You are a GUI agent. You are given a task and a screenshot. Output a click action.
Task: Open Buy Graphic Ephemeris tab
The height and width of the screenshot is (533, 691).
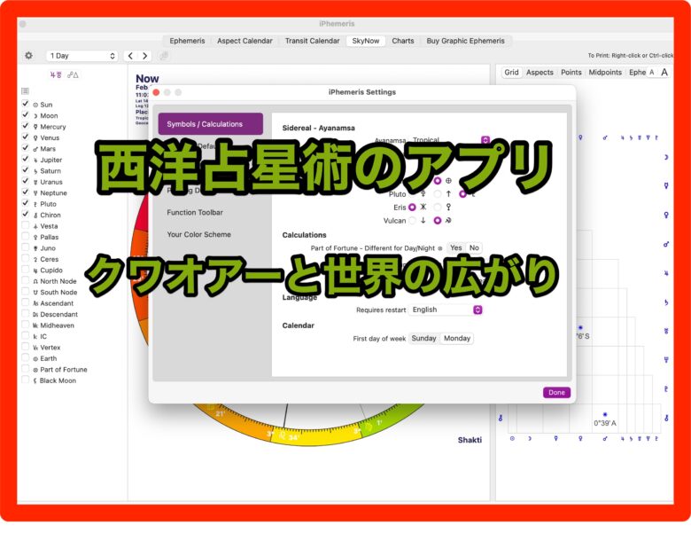tap(465, 41)
